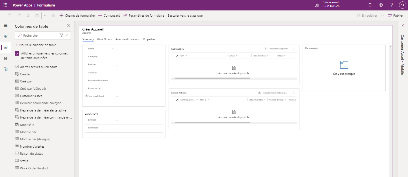Select the Composant toolbar icon
This screenshot has width=408, height=177.
click(x=109, y=16)
